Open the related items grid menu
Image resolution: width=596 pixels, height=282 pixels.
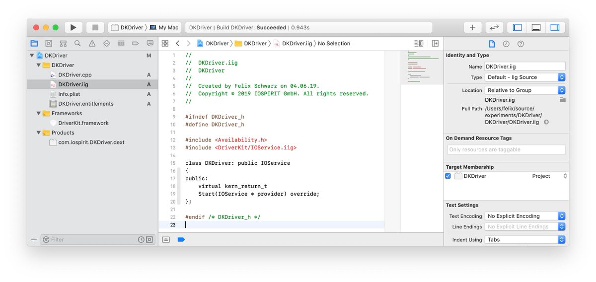coord(165,43)
